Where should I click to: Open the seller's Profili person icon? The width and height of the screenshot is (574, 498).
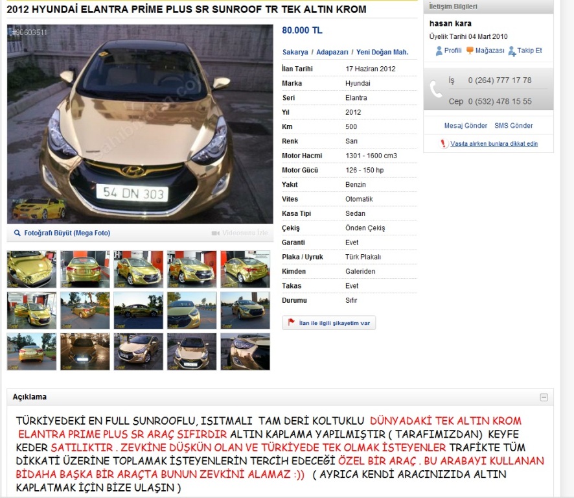[439, 51]
